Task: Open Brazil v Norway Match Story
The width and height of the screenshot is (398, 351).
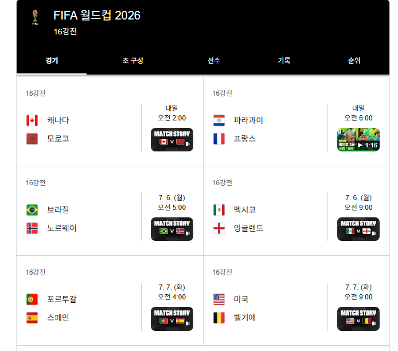Action: [x=172, y=229]
